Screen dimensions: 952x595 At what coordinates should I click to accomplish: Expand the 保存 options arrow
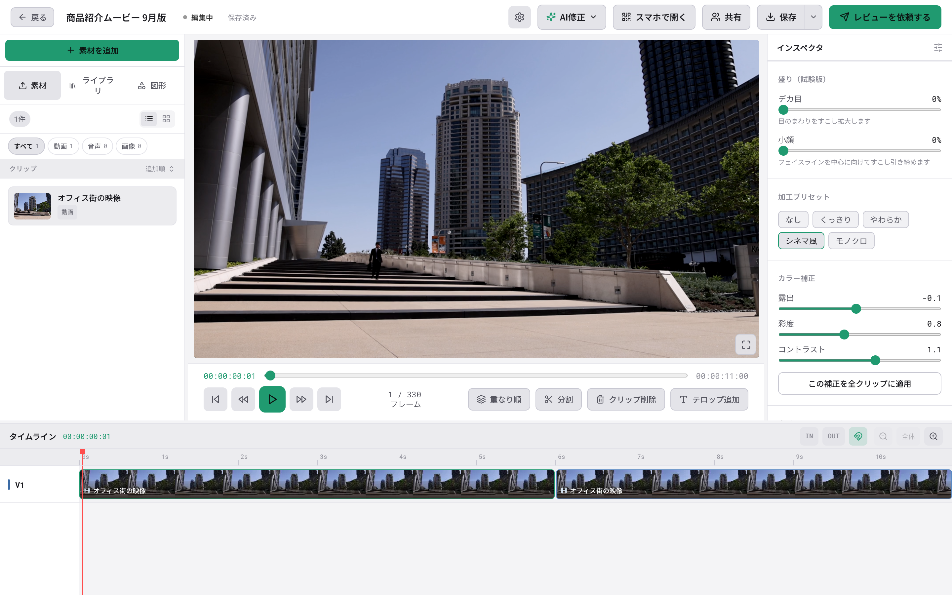(x=813, y=17)
